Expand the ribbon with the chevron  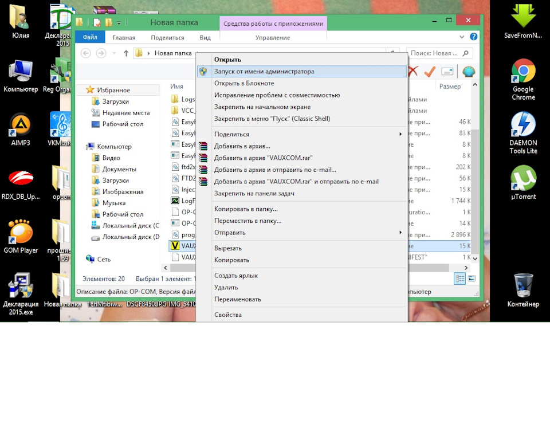[x=462, y=37]
